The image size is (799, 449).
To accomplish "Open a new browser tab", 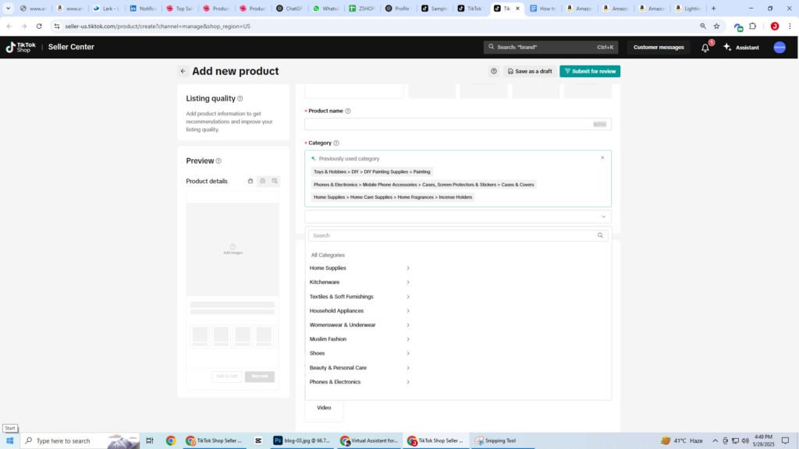I will click(713, 8).
